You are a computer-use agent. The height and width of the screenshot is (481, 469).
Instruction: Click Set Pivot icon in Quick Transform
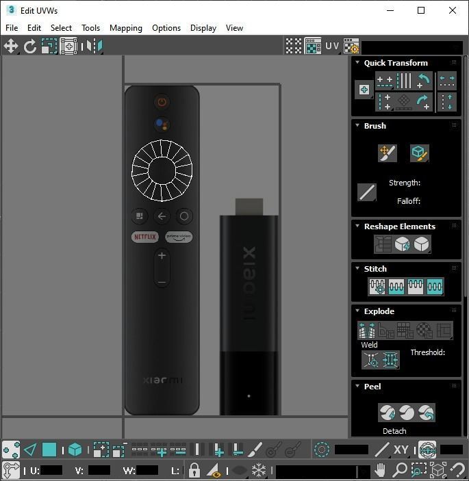(364, 90)
